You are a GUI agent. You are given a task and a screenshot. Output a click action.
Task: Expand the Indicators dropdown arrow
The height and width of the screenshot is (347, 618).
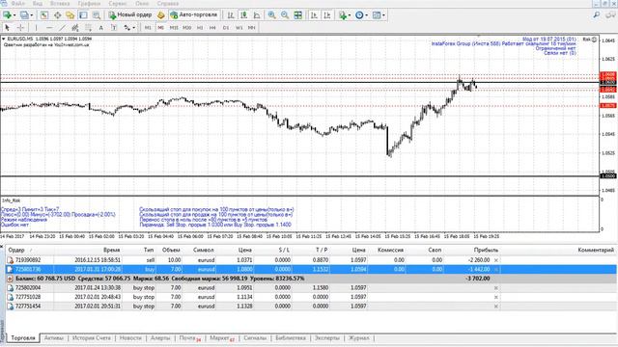point(350,15)
